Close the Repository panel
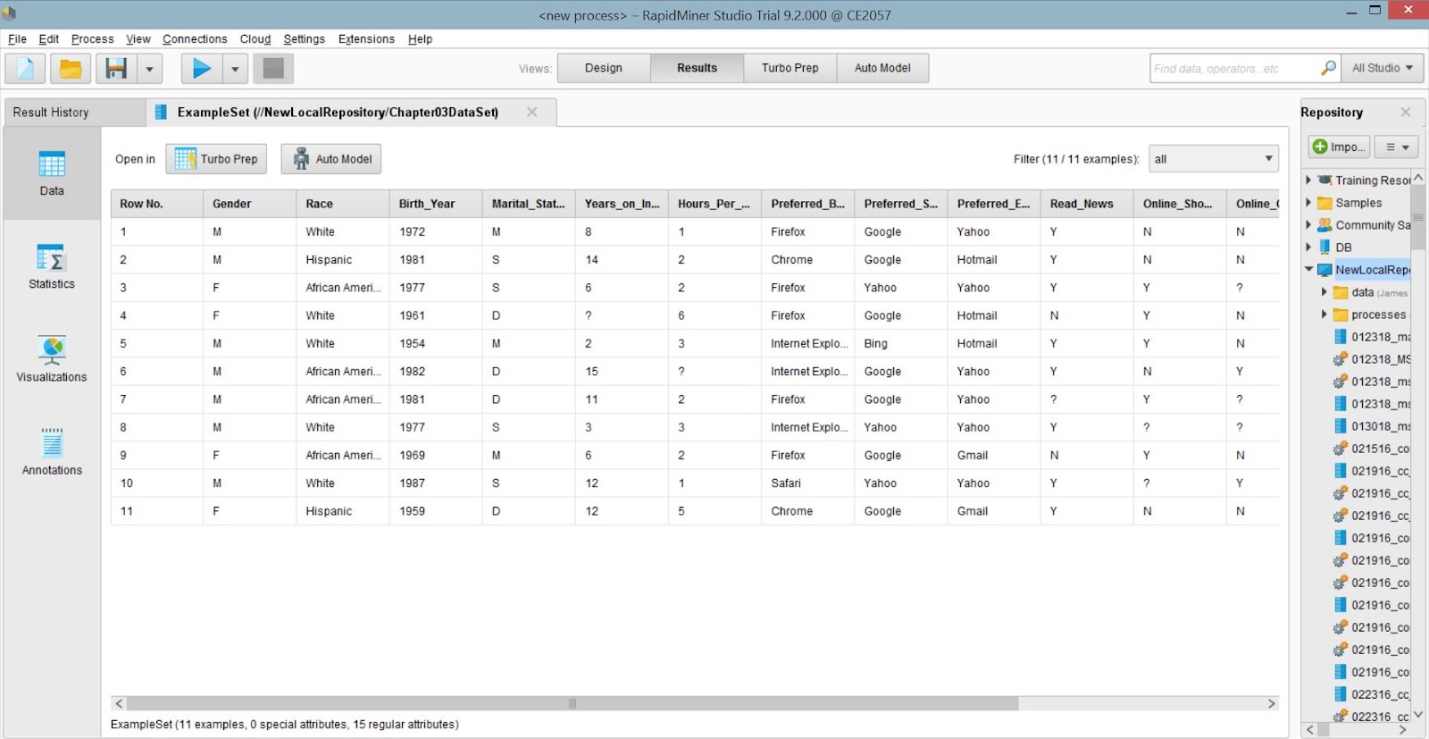This screenshot has width=1429, height=739. click(1406, 112)
